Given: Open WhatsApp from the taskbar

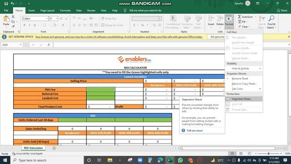Looking at the screenshot, I should click(x=180, y=160).
